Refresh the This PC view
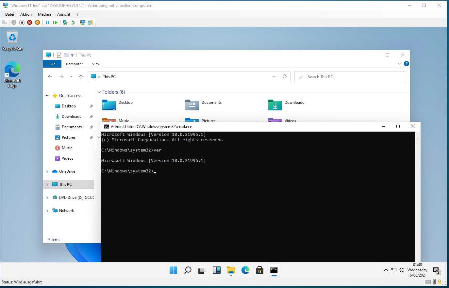Viewport: 449px width, 288px height. (x=285, y=76)
